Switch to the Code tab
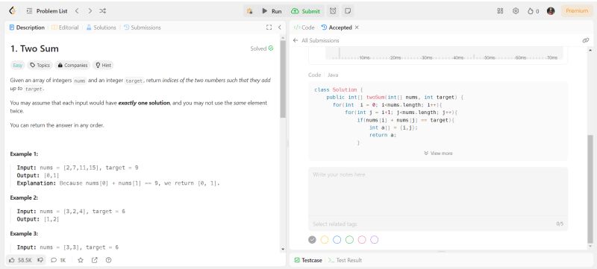The width and height of the screenshot is (597, 269). [x=304, y=28]
